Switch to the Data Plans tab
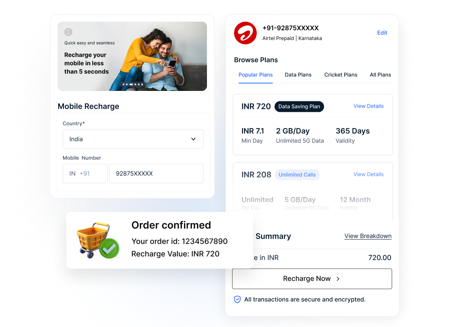469x327 pixels. tap(298, 75)
